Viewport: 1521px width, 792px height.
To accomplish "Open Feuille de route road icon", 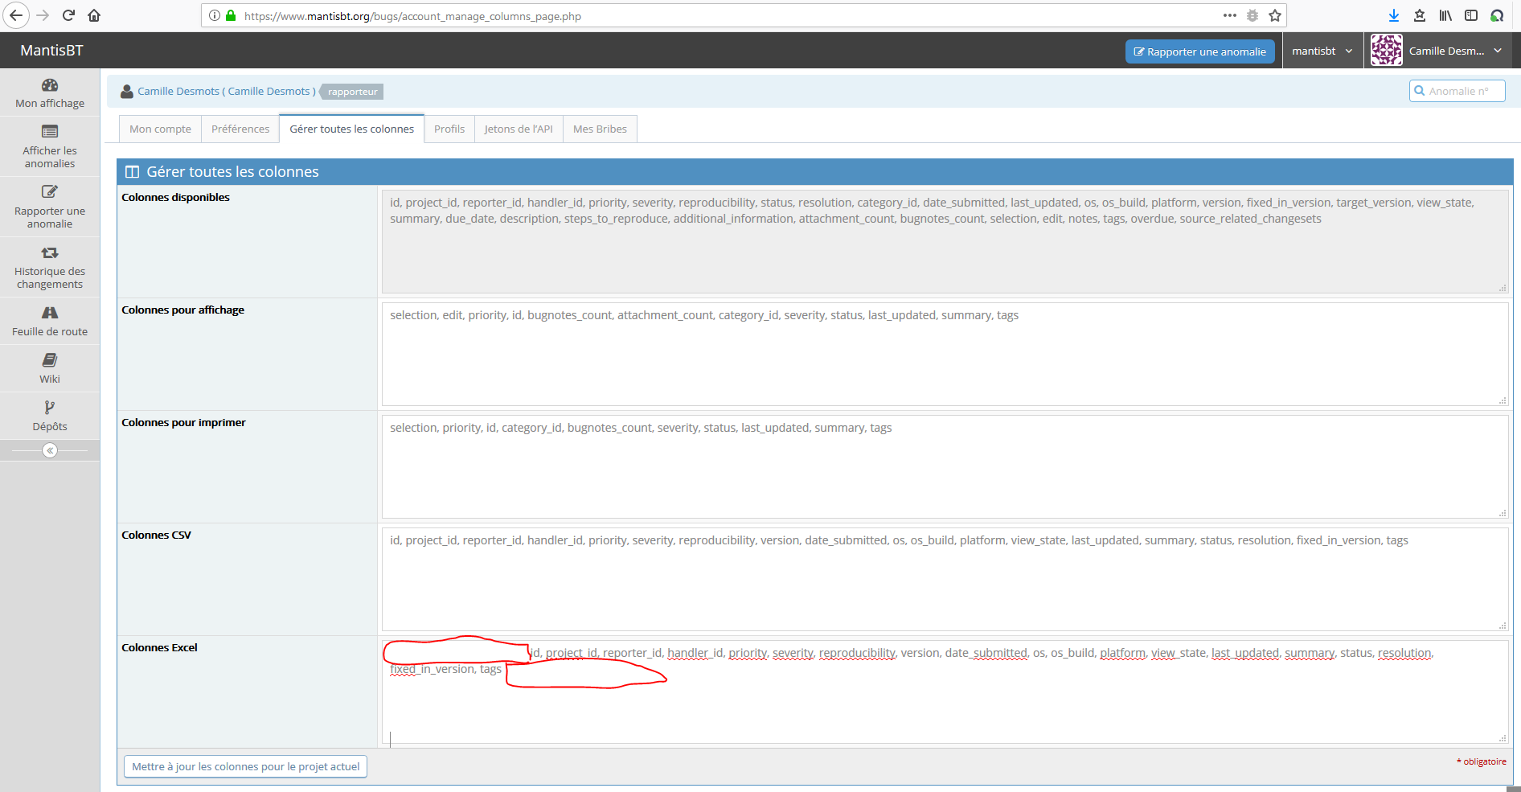I will coord(50,313).
